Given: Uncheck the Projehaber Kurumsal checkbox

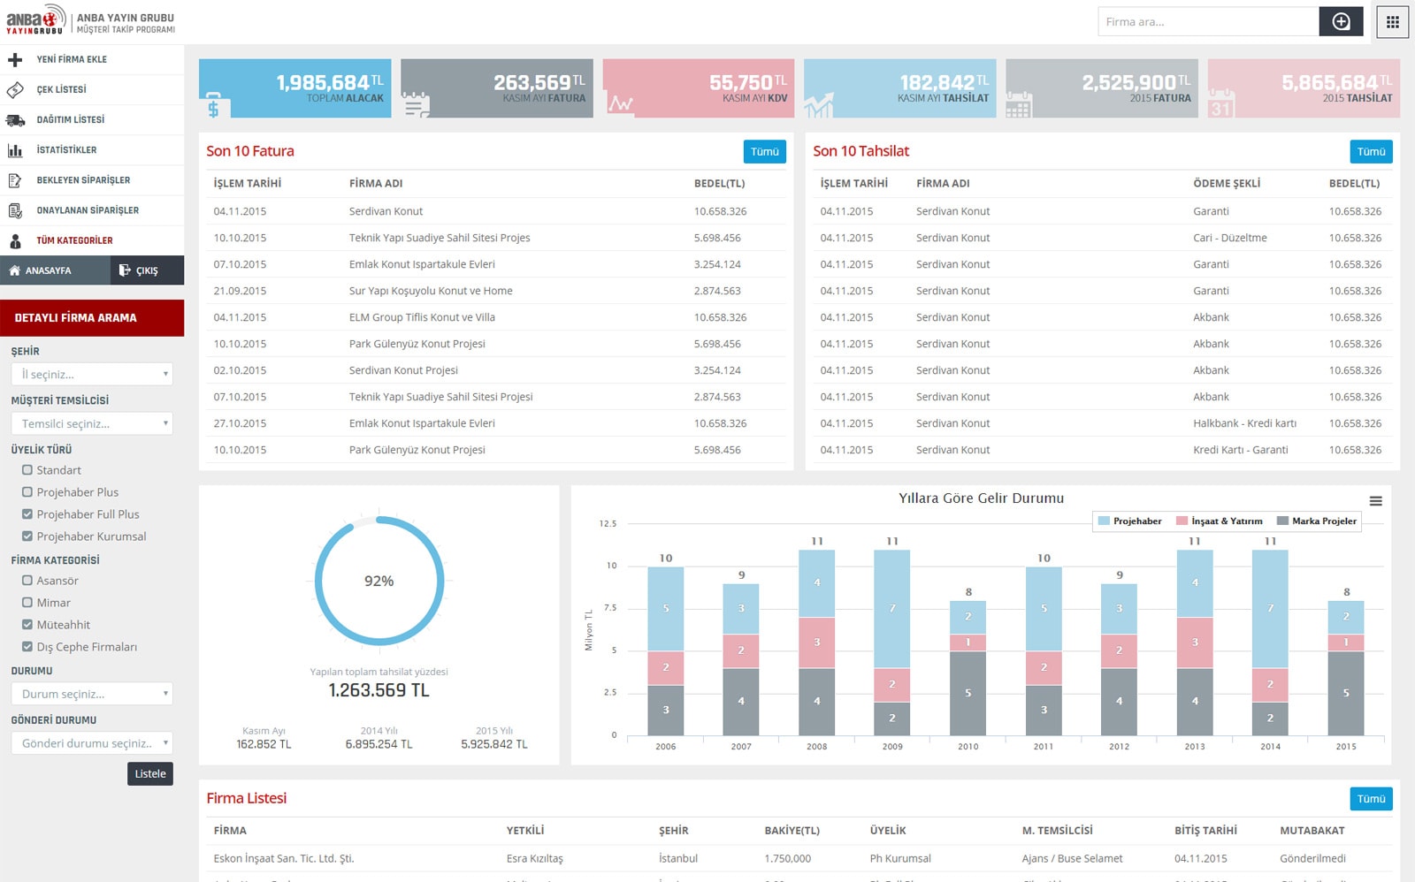Looking at the screenshot, I should [x=27, y=536].
